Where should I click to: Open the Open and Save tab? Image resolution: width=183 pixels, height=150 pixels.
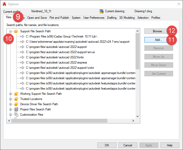(37, 18)
